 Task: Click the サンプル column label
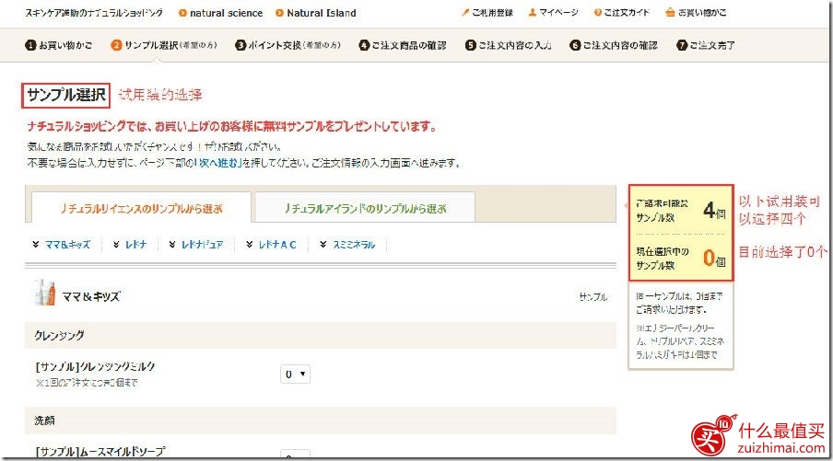point(592,297)
